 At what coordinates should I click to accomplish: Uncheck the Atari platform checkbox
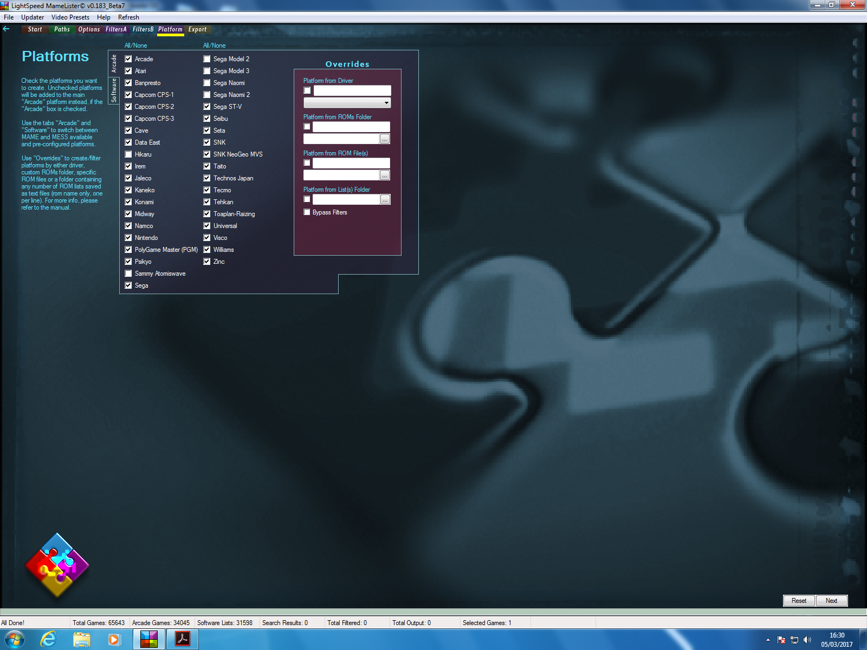(x=128, y=71)
